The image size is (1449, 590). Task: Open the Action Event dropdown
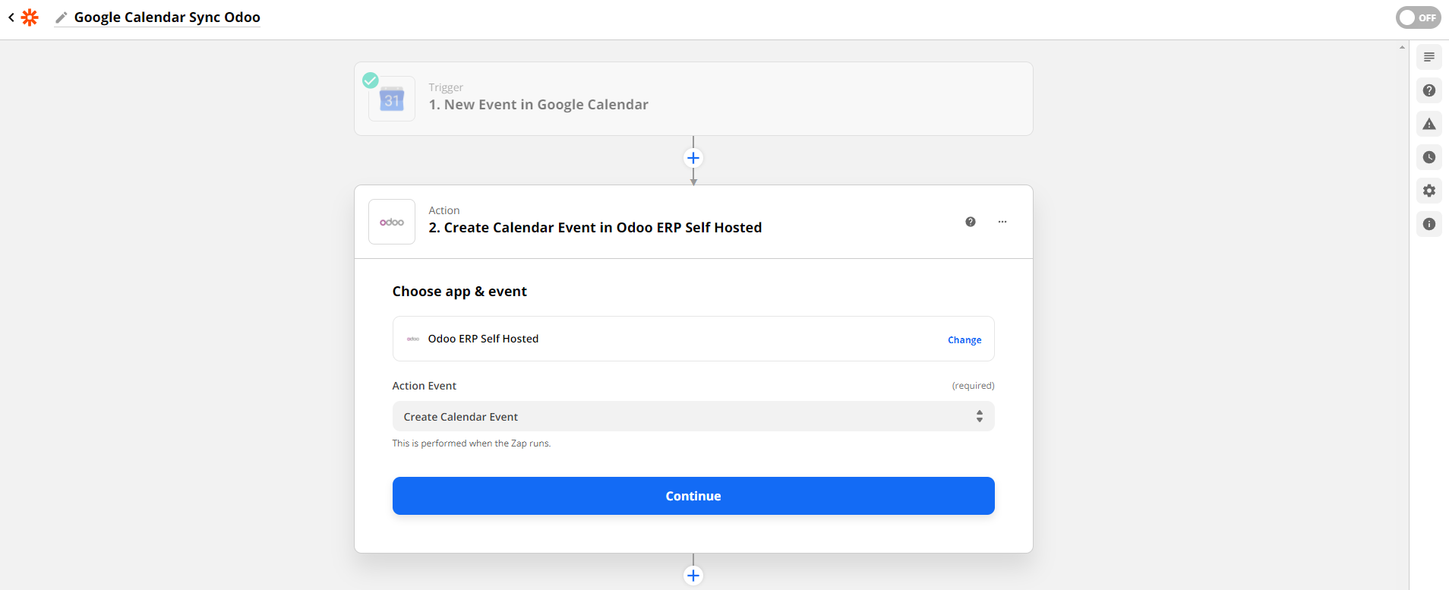[693, 416]
